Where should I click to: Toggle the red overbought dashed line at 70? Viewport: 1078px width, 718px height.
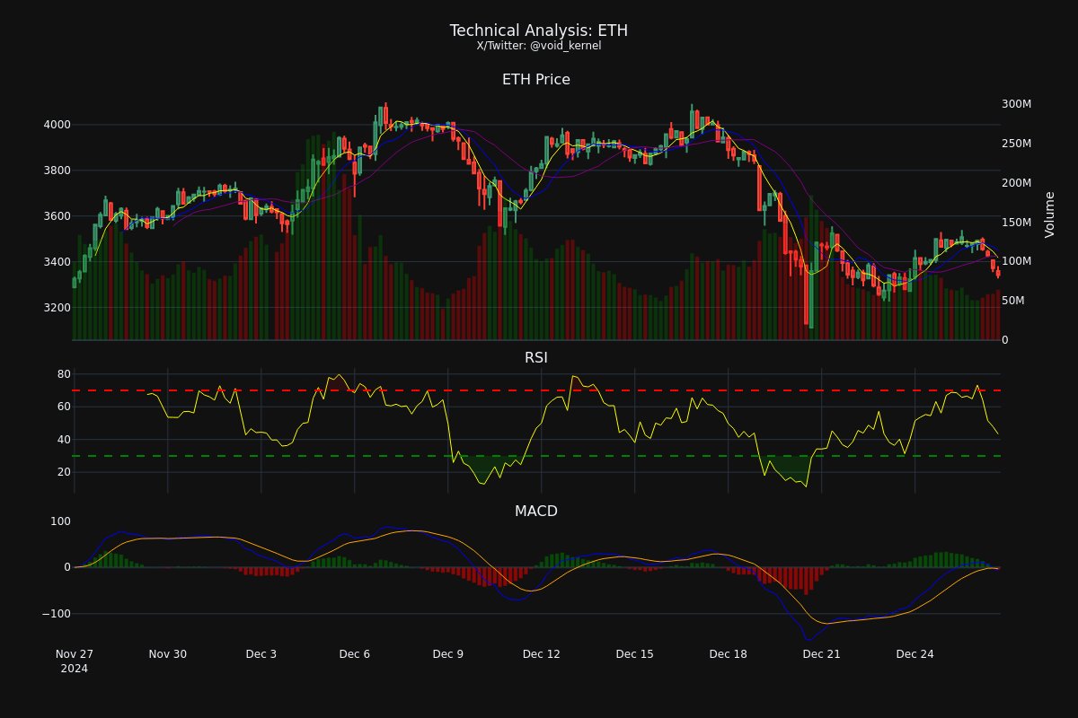pyautogui.click(x=539, y=390)
